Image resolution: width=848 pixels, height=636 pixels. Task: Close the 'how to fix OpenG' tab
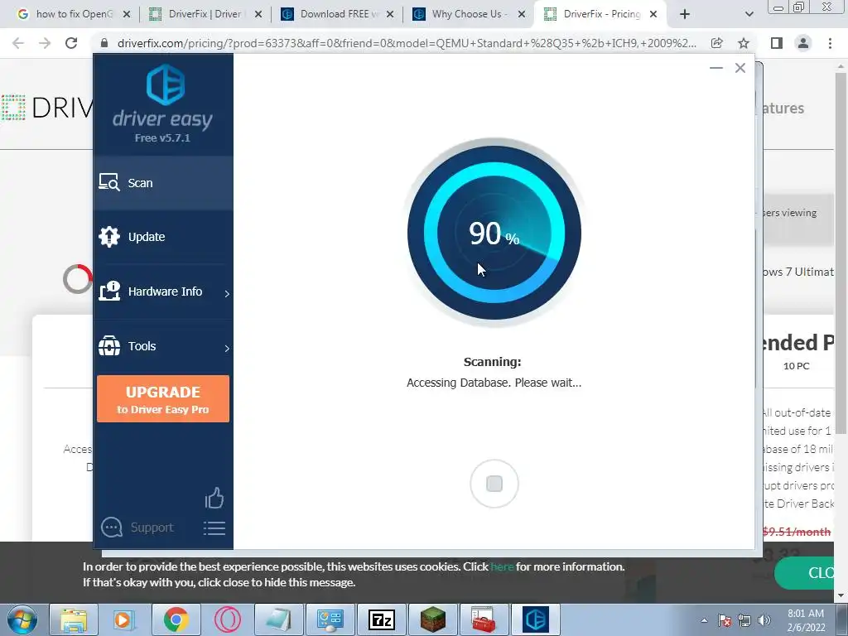click(x=127, y=14)
